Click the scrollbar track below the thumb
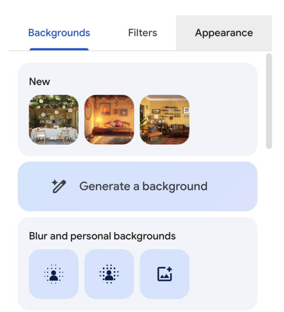The height and width of the screenshot is (312, 284). tap(269, 229)
